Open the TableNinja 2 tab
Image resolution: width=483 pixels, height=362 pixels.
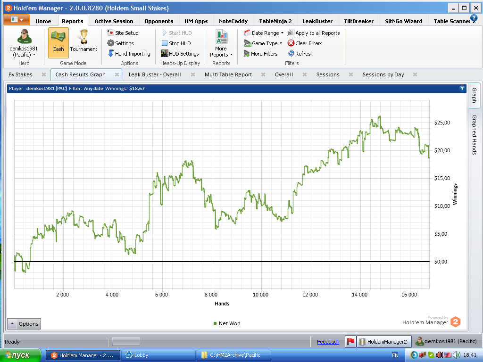pyautogui.click(x=275, y=21)
